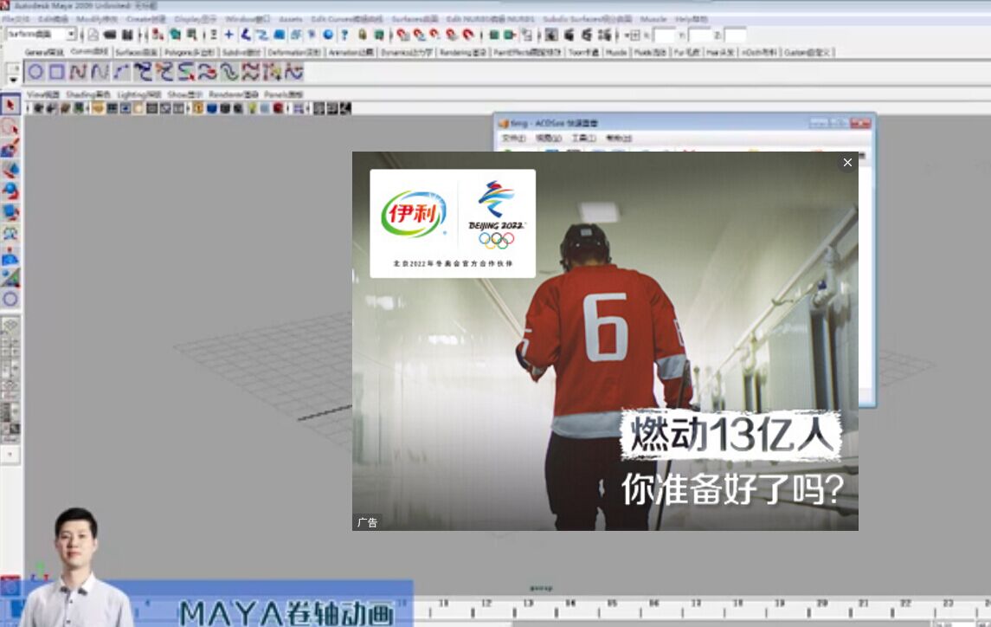The image size is (991, 627).
Task: Toggle make live magnet icon
Action: (467, 35)
